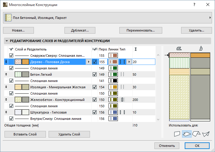Viewport: 215px width, 152px height.
Task: Toggle separator checkbox above Изоляция - Минеральная Жесткая
Action: [x=11, y=81]
